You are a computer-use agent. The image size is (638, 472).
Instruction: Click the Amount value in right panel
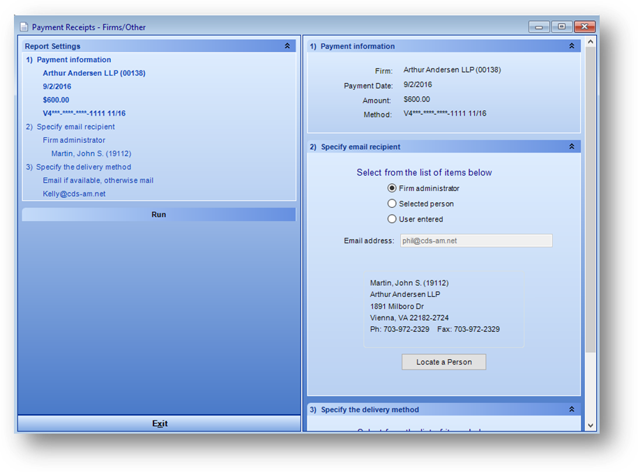pos(417,99)
